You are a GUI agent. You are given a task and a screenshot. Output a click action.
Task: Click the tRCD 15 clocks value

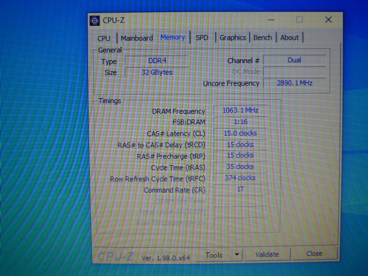240,144
